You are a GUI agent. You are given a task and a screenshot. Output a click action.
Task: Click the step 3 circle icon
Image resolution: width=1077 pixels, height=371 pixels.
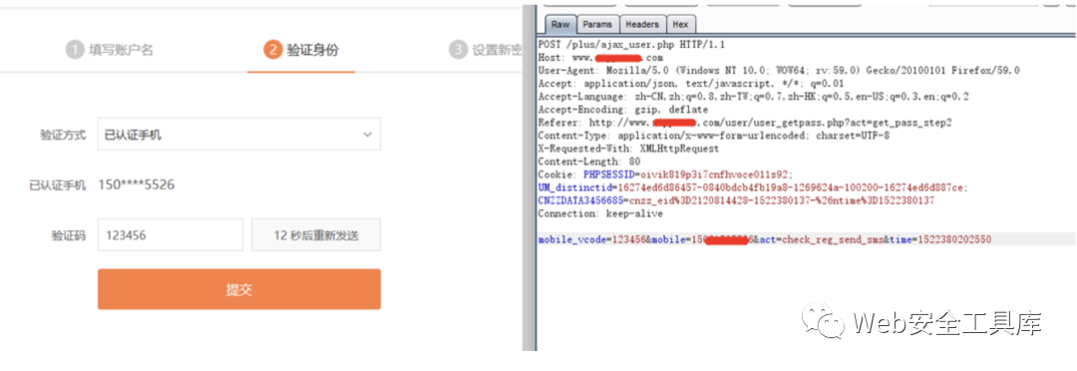tap(458, 50)
